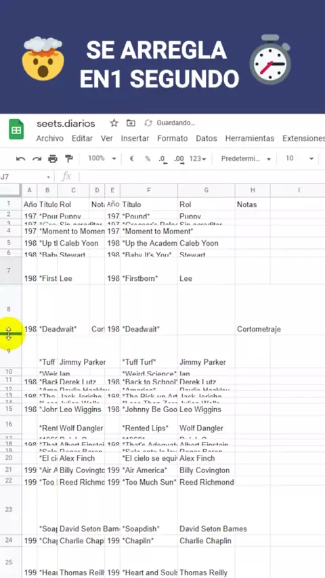This screenshot has width=325, height=578.
Task: Apply percent number format
Action: coord(148,158)
